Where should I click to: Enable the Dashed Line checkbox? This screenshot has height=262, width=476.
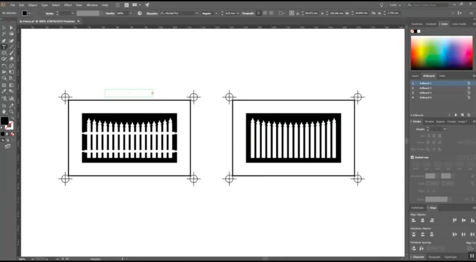pyautogui.click(x=412, y=157)
